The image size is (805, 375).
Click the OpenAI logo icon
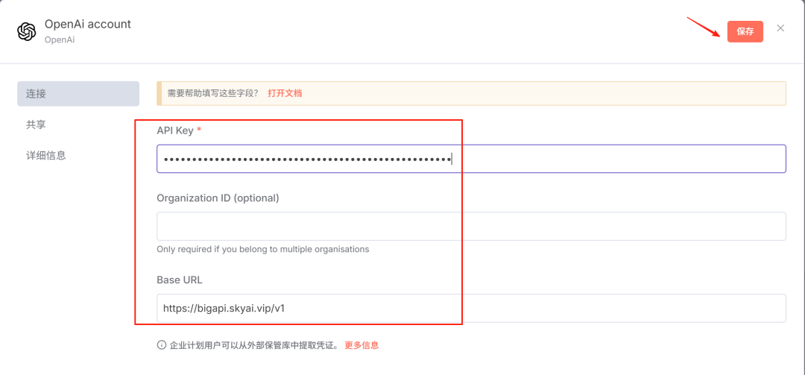(x=26, y=31)
